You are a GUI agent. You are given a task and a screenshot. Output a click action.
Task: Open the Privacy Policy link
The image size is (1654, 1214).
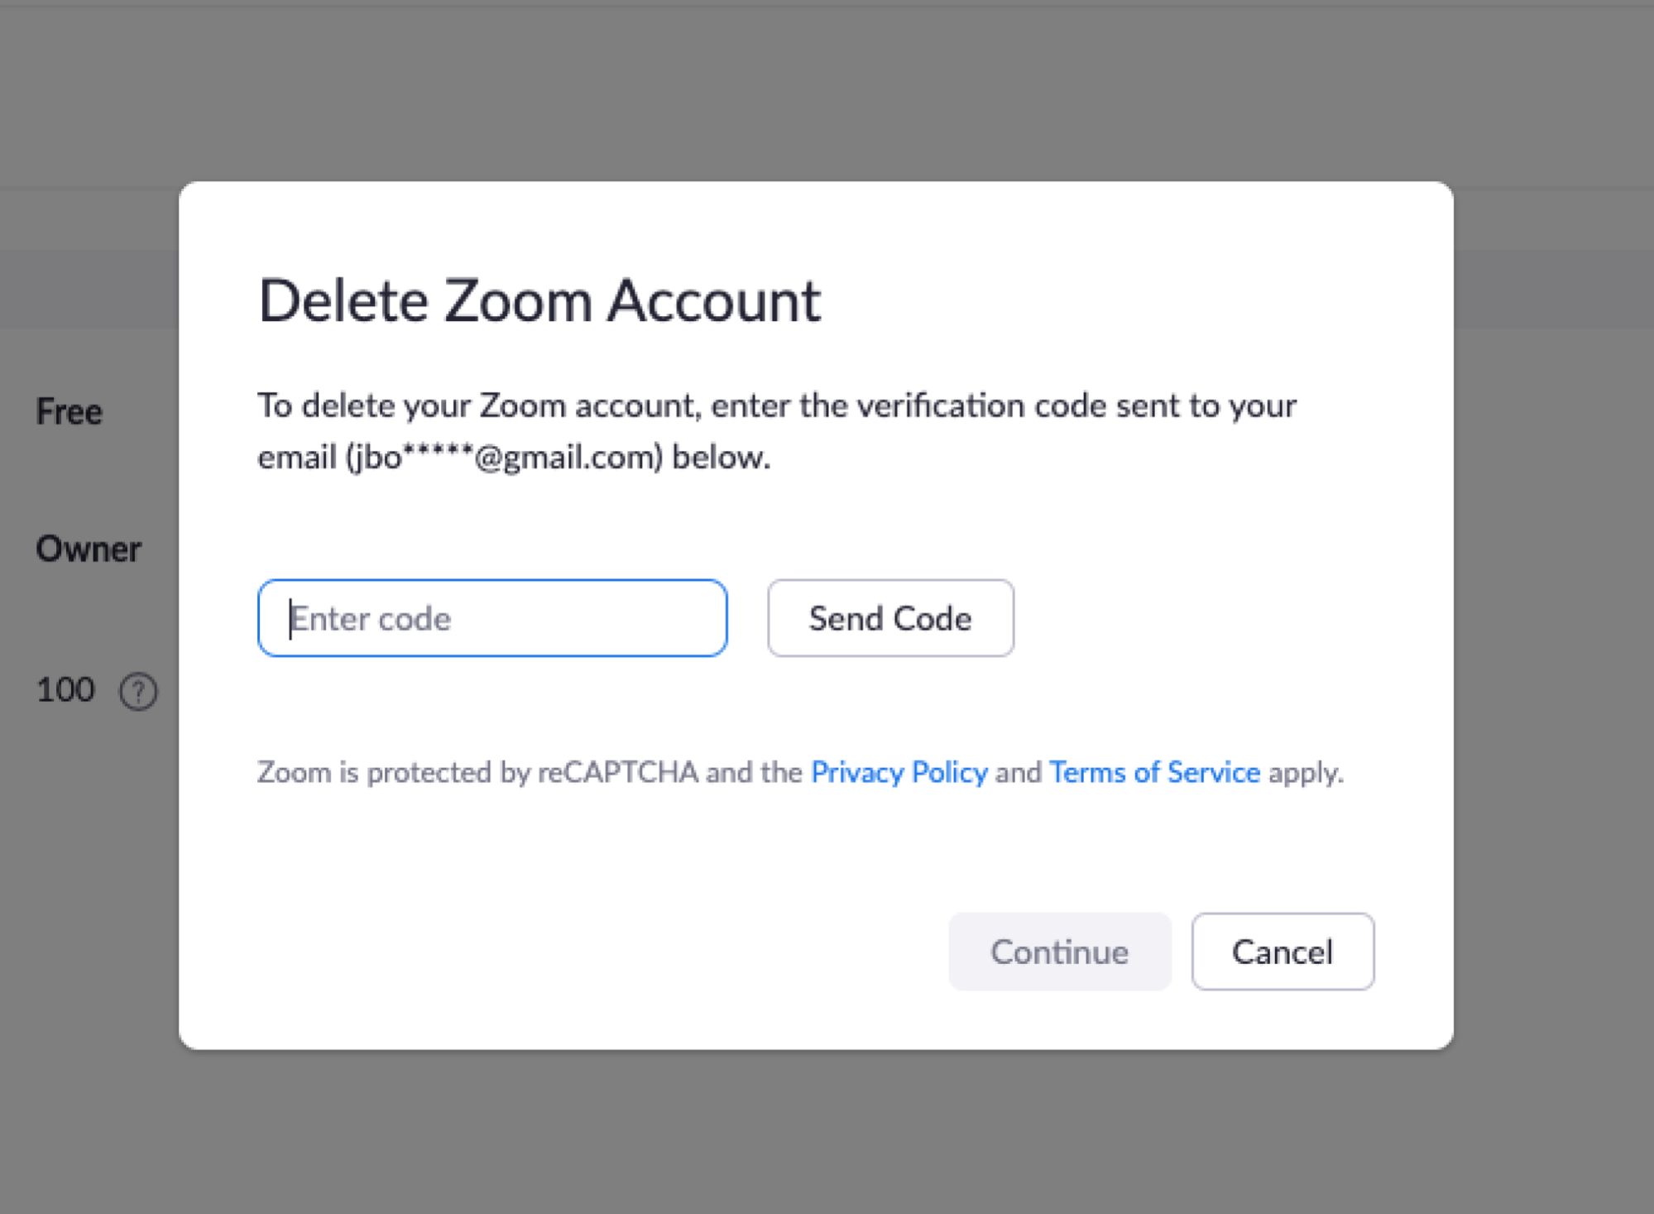tap(899, 772)
